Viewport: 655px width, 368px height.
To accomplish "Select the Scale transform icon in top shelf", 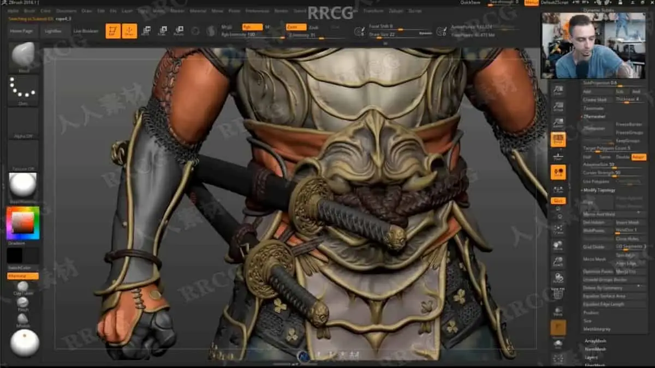I will [x=162, y=31].
